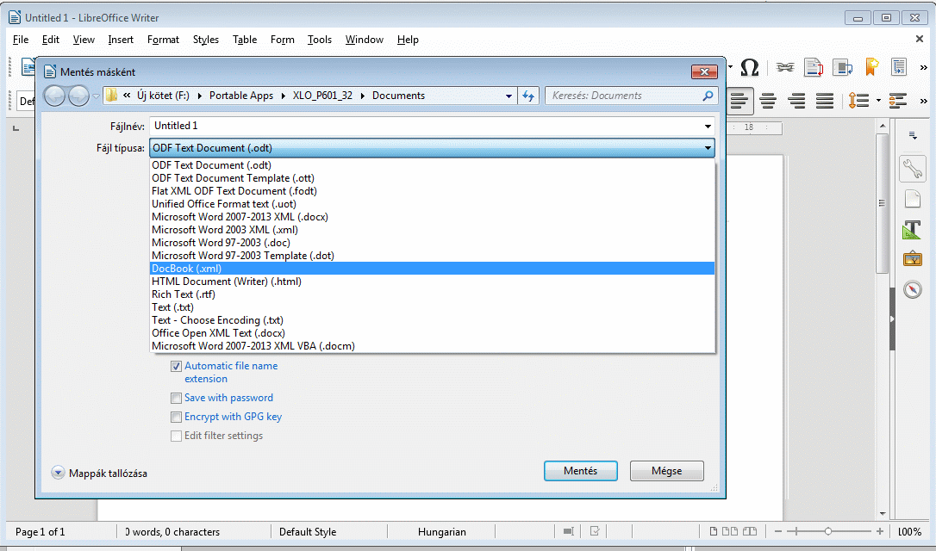936x551 pixels.
Task: Select Rich Text (.rtf) format
Action: [432, 294]
